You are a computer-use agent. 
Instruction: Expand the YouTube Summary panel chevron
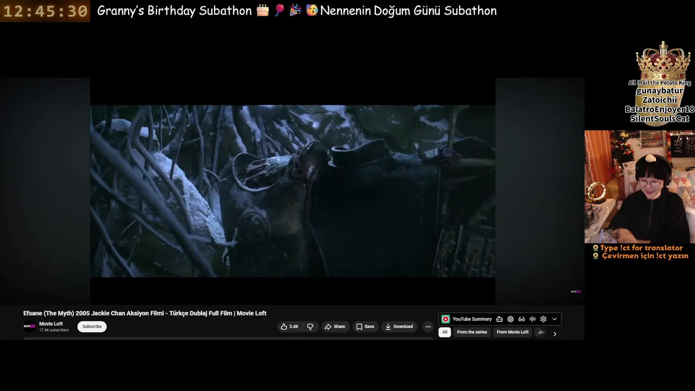pos(554,319)
